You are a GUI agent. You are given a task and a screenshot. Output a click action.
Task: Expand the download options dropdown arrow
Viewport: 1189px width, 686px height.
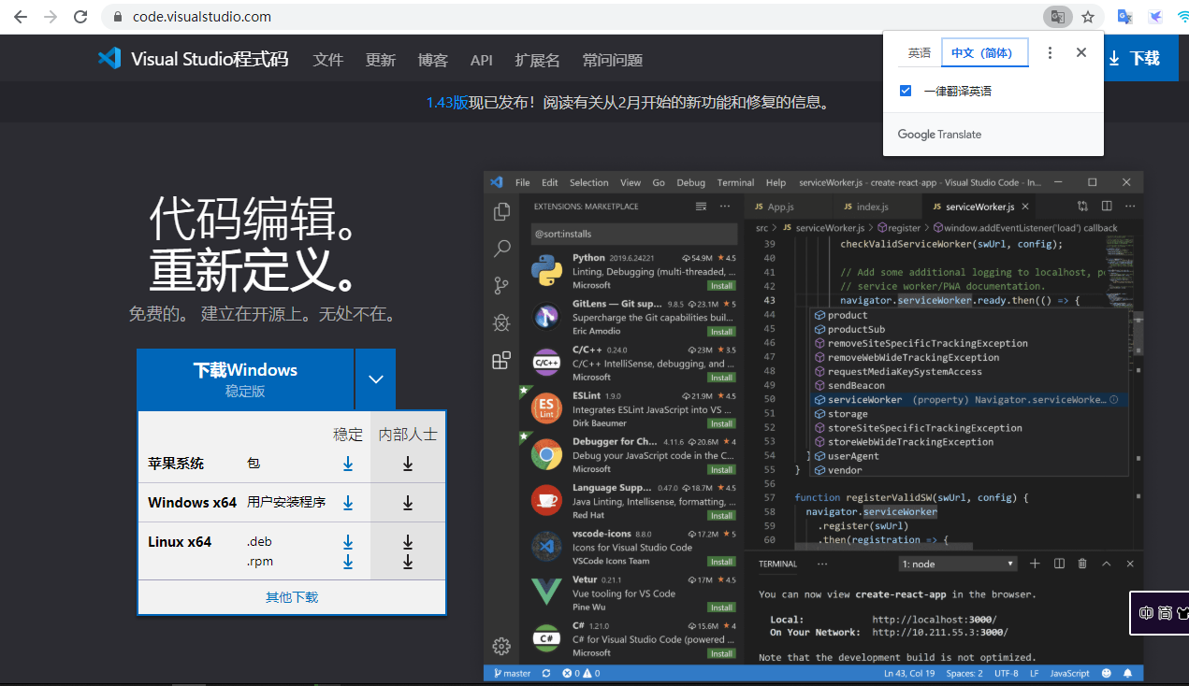tap(375, 379)
